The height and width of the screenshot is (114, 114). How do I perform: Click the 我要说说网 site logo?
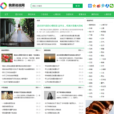pos(12,6)
